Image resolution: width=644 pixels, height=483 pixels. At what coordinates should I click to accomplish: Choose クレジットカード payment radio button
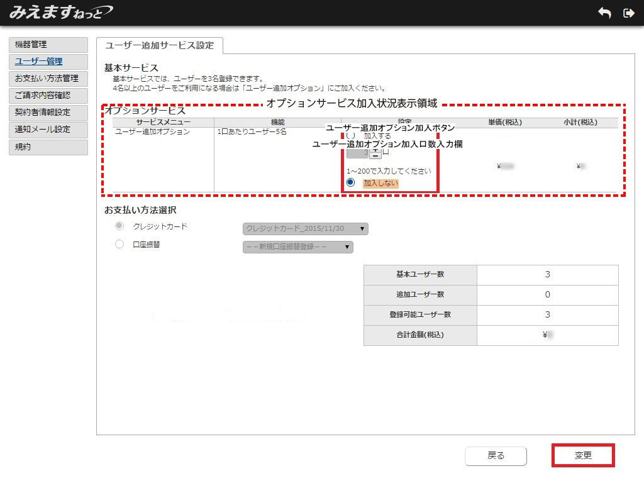click(x=119, y=226)
